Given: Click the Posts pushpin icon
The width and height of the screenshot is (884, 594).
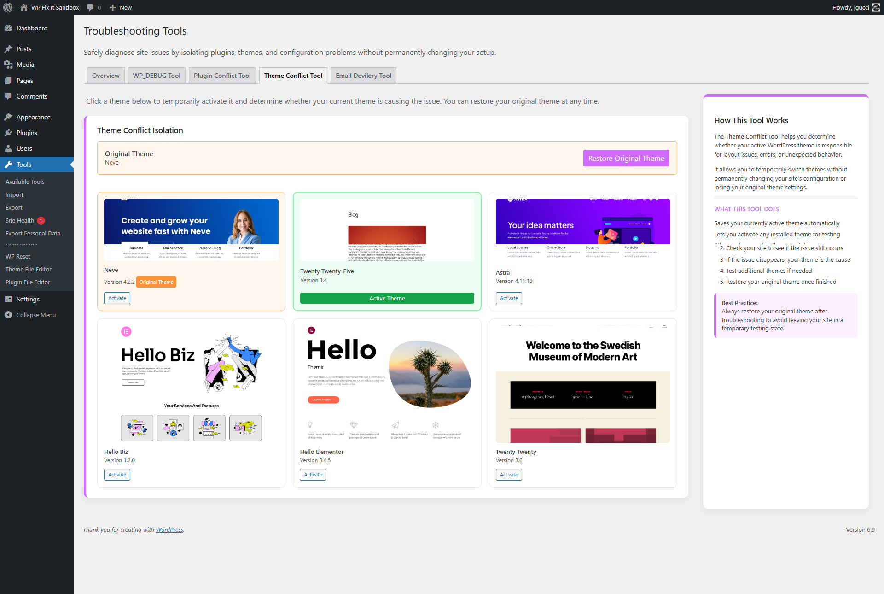Looking at the screenshot, I should [x=9, y=48].
